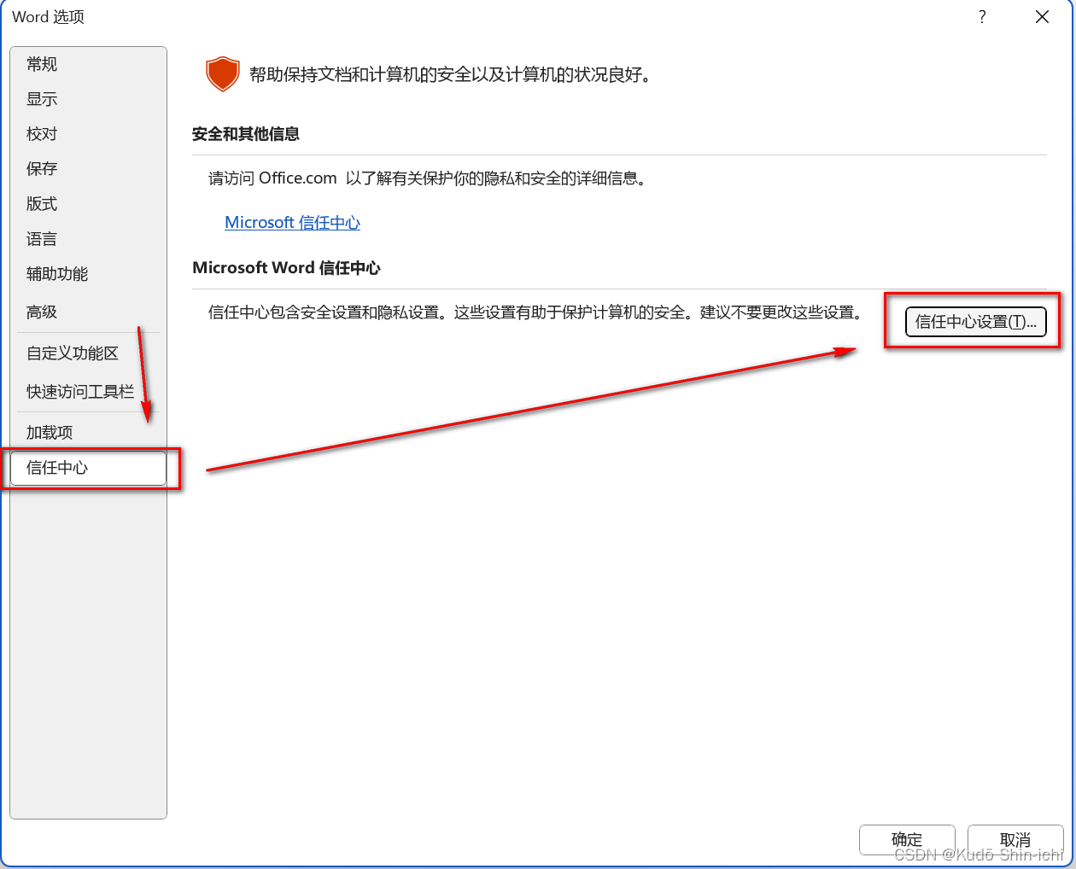Click the Microsoft Word 信任中心 heading
This screenshot has width=1076, height=869.
[x=286, y=268]
